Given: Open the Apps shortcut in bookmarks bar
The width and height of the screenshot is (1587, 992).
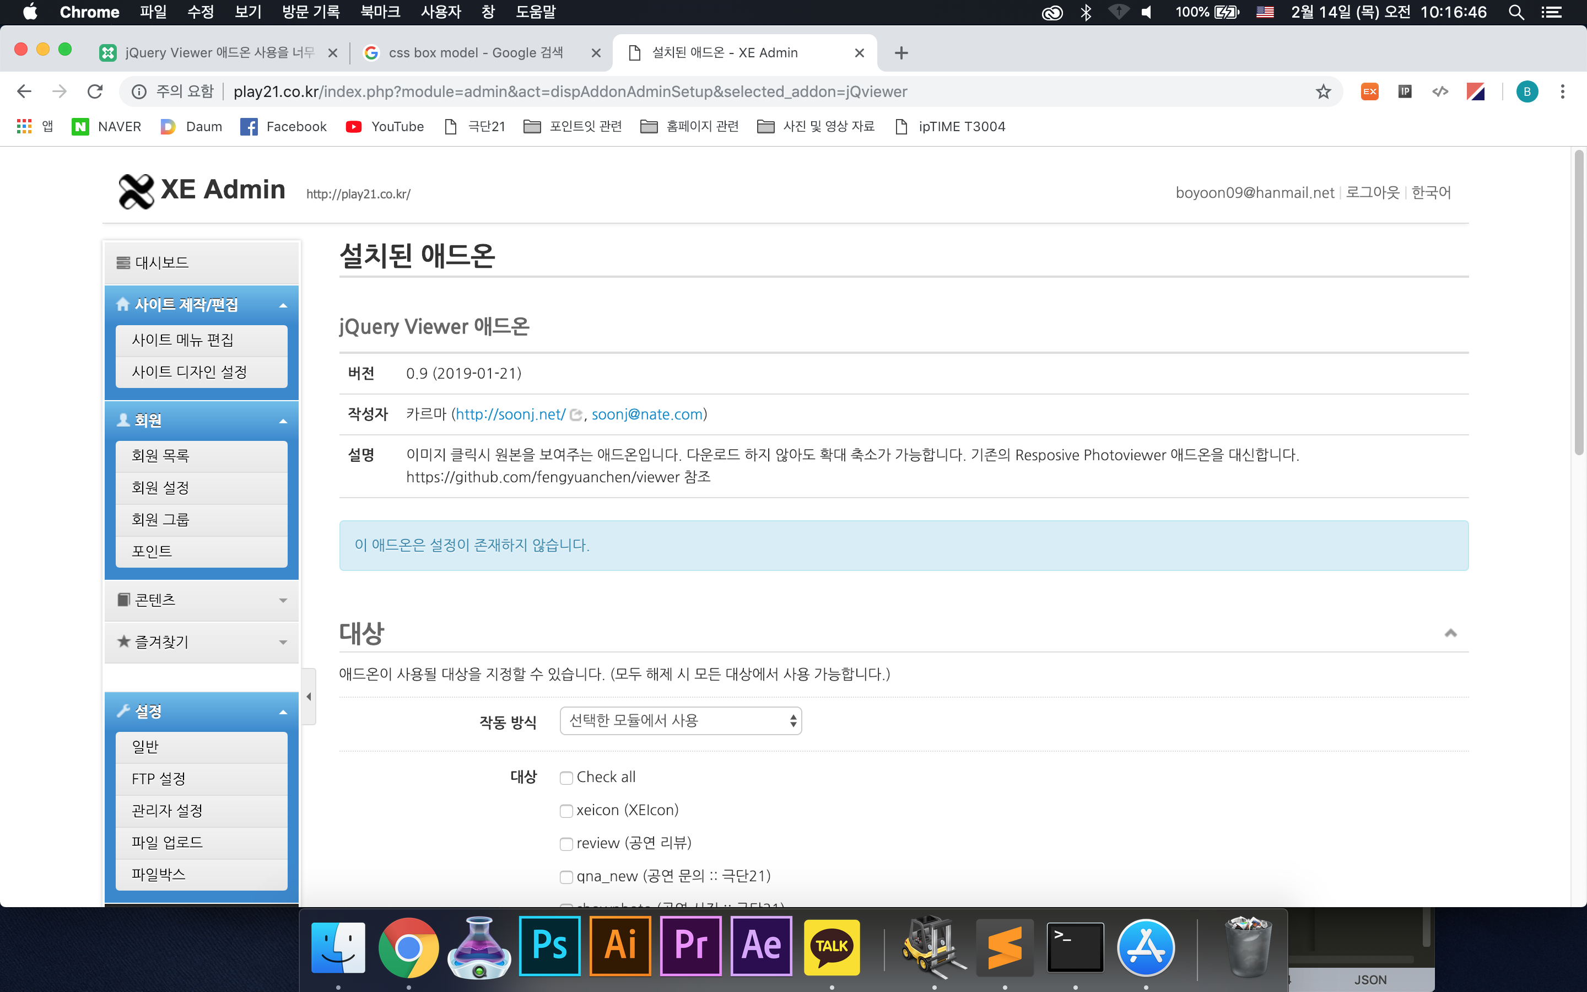Looking at the screenshot, I should tap(34, 126).
